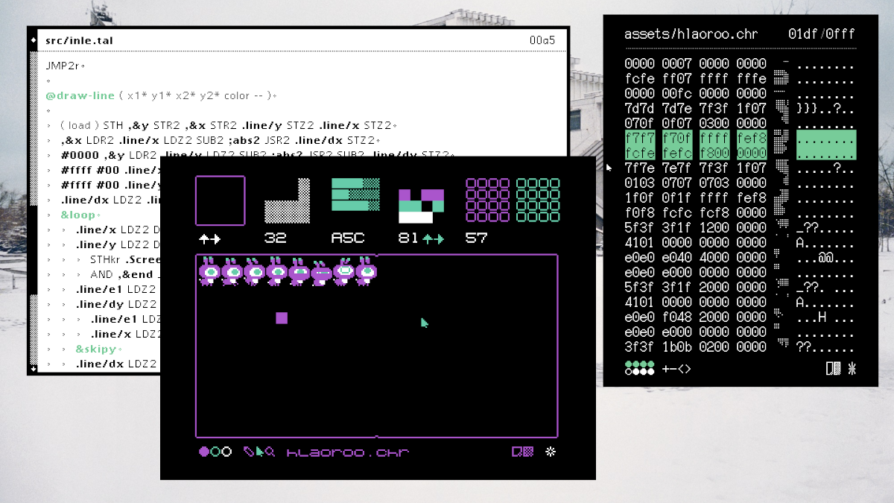This screenshot has height=503, width=894.
Task: Toggle the hollow circle in the hex editor palette
Action: (628, 372)
